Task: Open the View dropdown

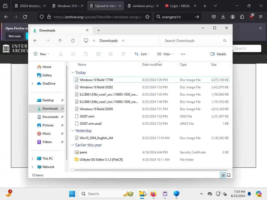Action: [x=165, y=54]
